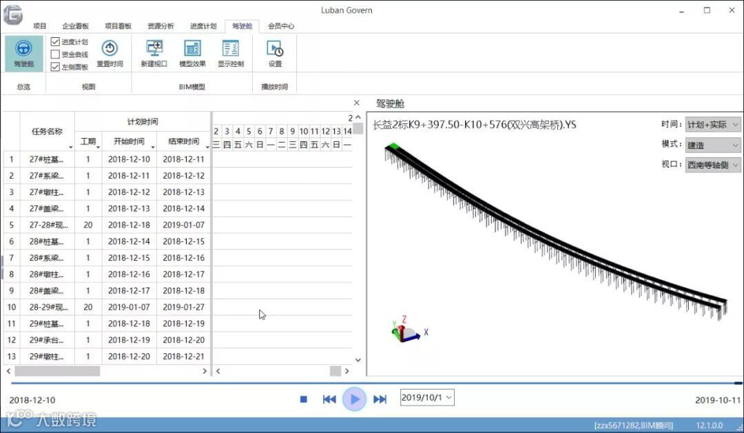Open the 工期 column filter arrow
The image size is (744, 433).
click(99, 147)
